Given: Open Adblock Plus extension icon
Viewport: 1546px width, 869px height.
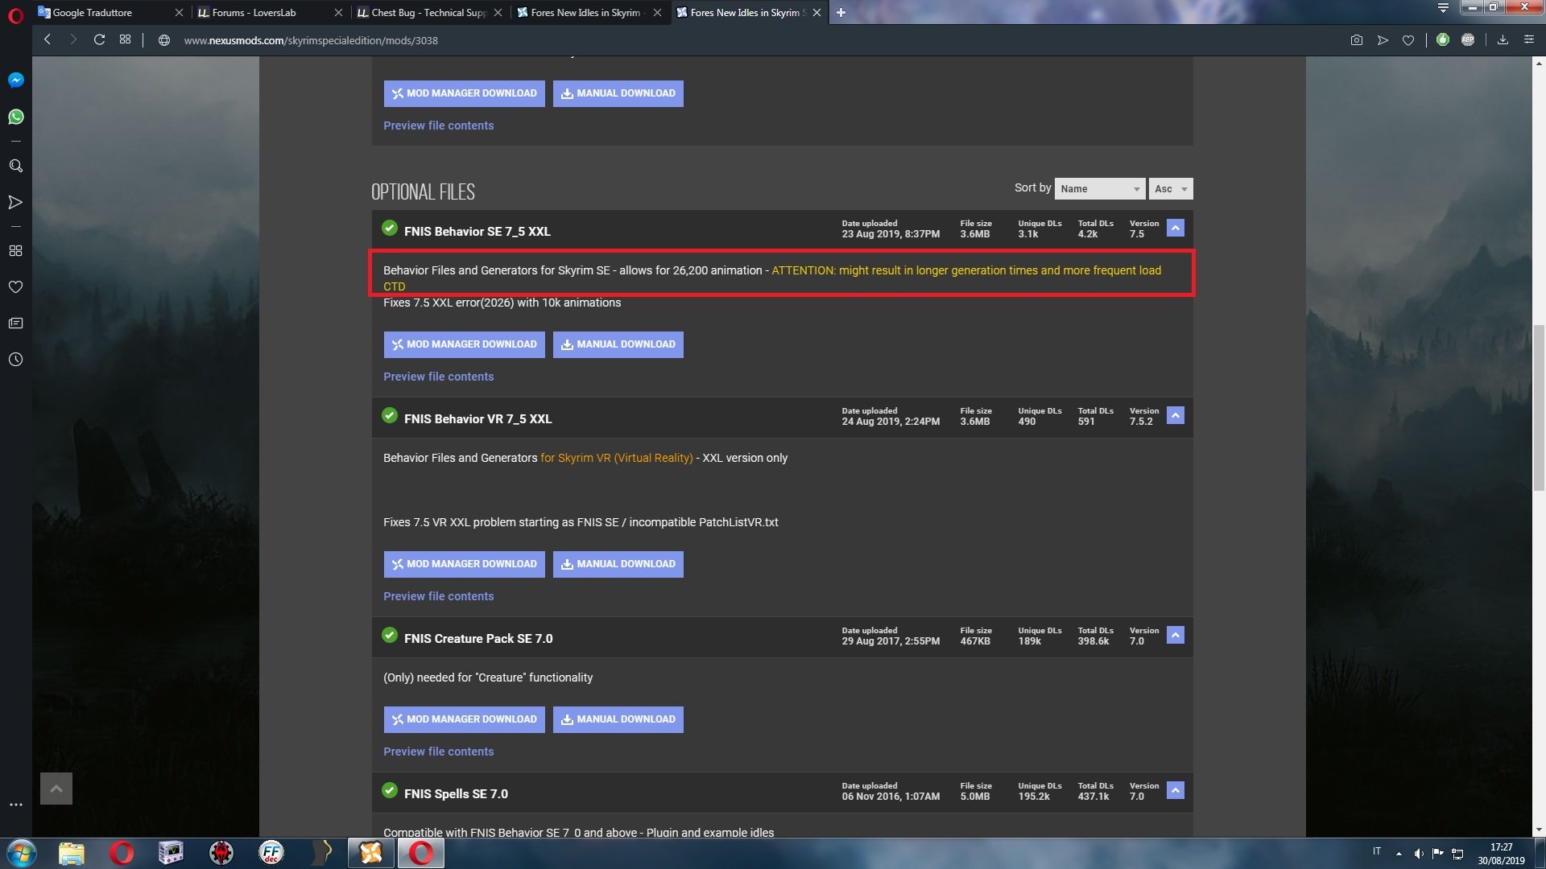Looking at the screenshot, I should (1468, 39).
